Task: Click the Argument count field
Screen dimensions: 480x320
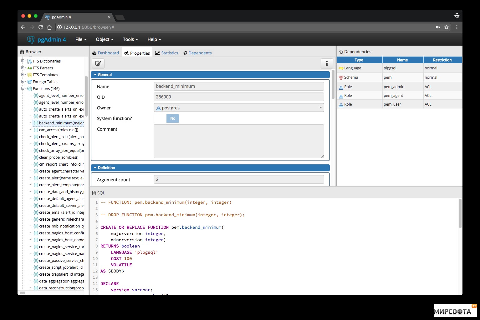Action: pyautogui.click(x=239, y=179)
